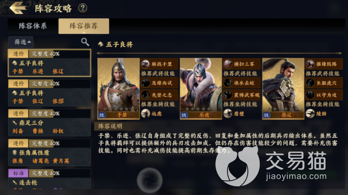
Task: Choose the 鼎足三分 lineup entry
Action: [50, 122]
